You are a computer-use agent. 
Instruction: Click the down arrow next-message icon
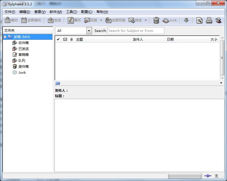(x=186, y=20)
